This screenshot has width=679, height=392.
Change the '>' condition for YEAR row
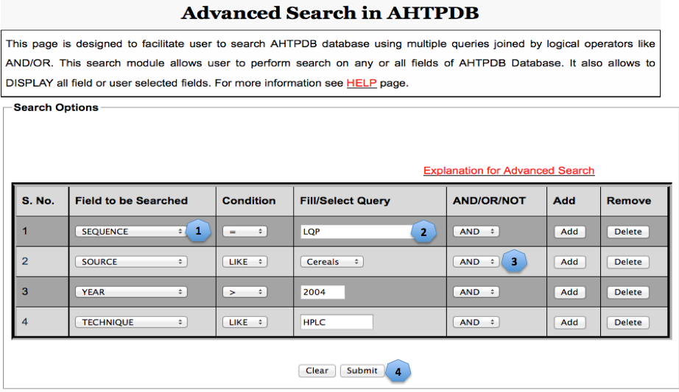click(x=244, y=292)
